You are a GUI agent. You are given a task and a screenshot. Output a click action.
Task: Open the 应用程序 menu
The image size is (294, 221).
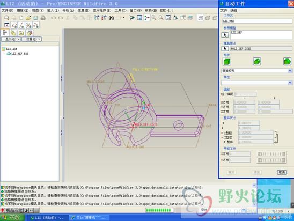pyautogui.click(x=102, y=10)
